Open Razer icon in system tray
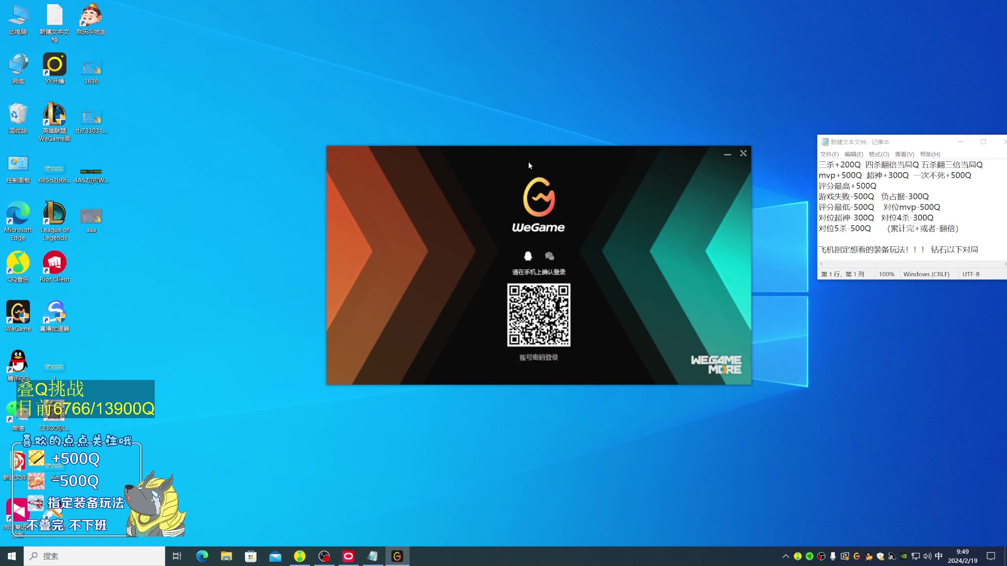 [x=809, y=556]
